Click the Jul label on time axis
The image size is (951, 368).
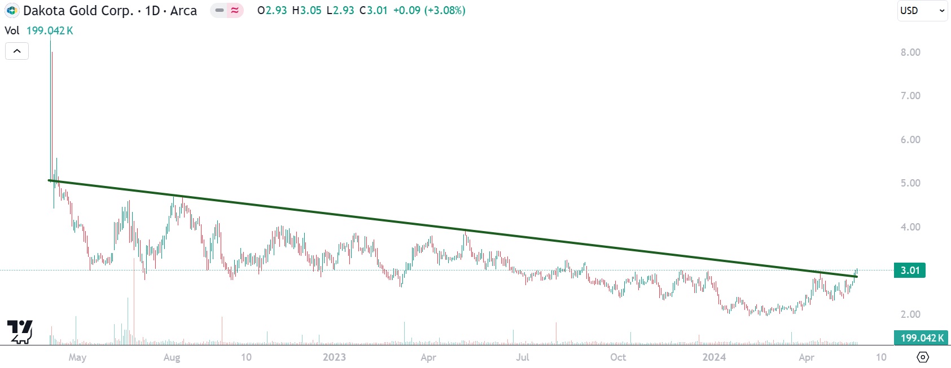pyautogui.click(x=523, y=357)
